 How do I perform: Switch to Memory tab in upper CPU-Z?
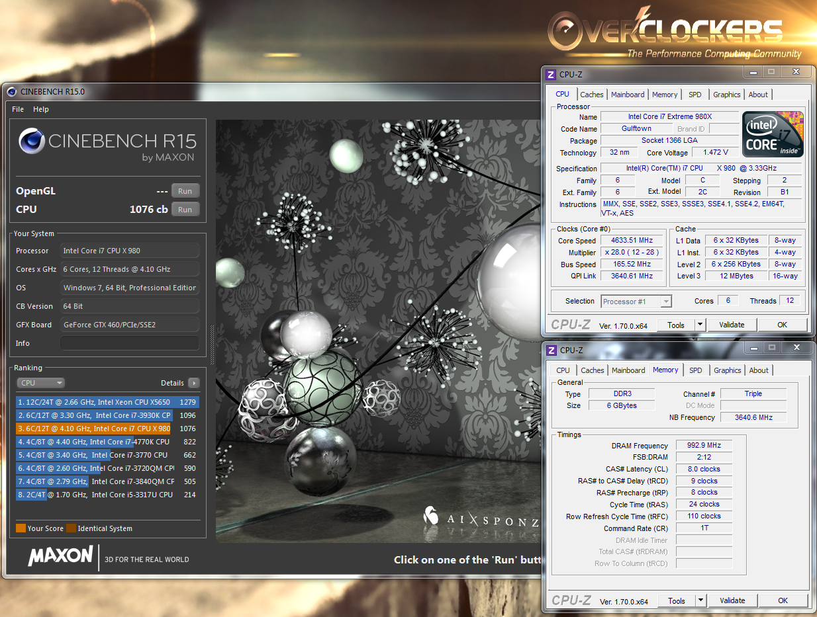pos(665,95)
